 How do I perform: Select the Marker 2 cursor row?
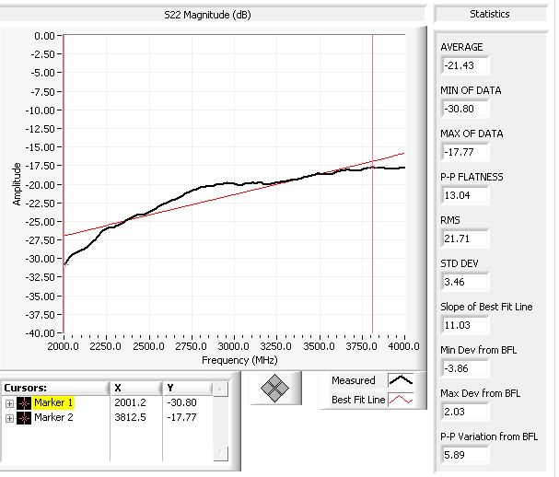tap(107, 417)
